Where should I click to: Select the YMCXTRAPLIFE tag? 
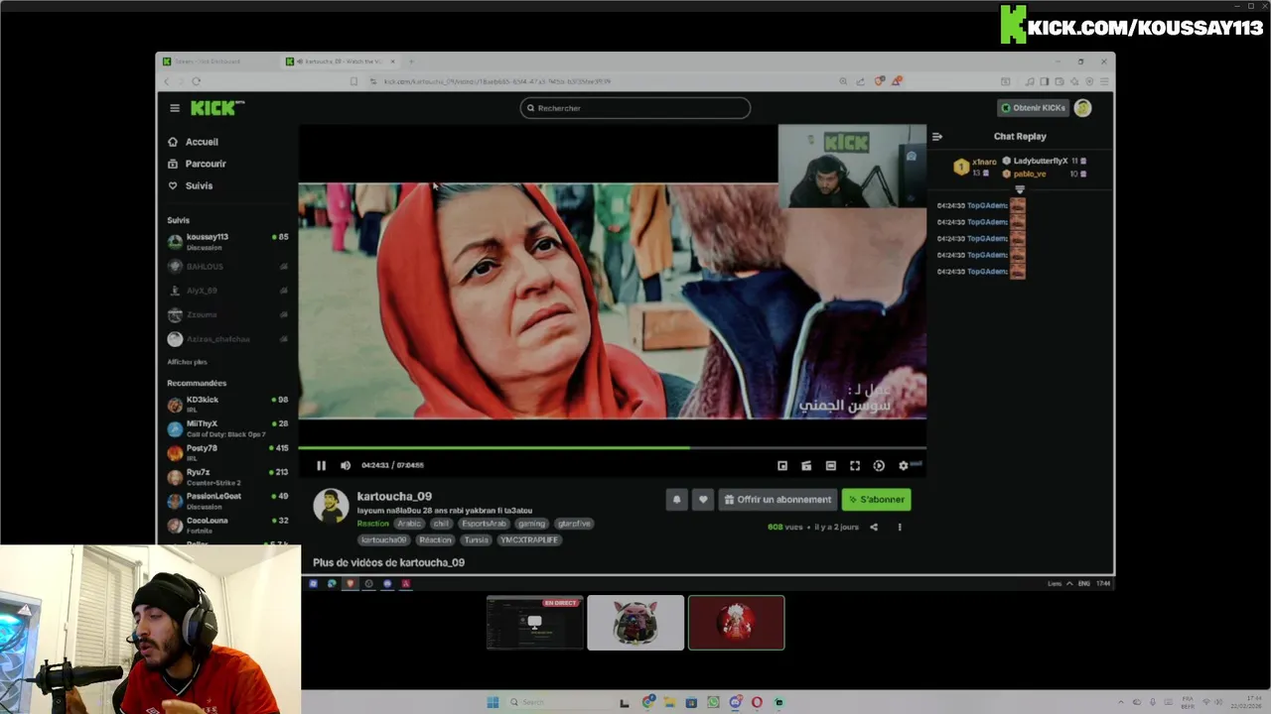click(529, 540)
